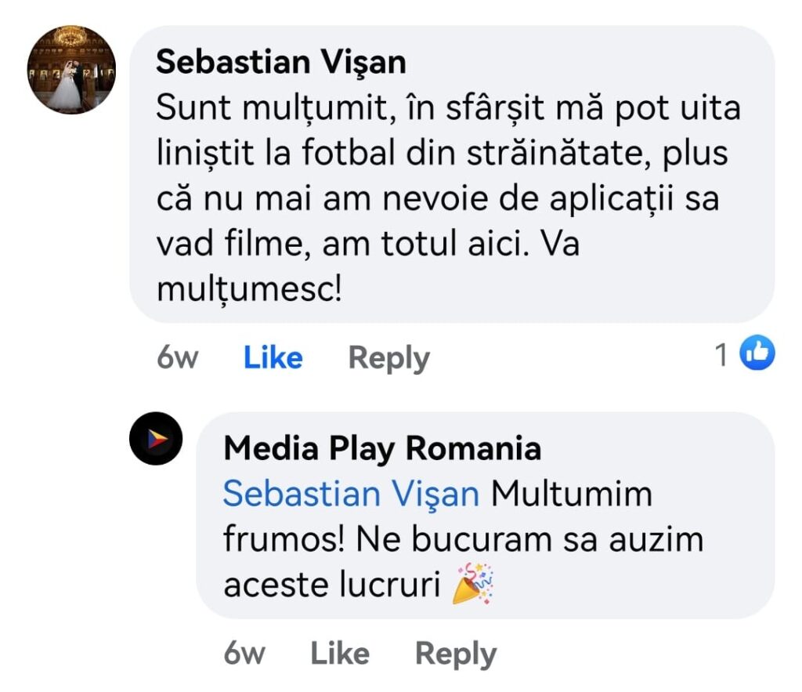Click the 6w timestamp under Media Play's reply
The width and height of the screenshot is (802, 692).
click(244, 654)
